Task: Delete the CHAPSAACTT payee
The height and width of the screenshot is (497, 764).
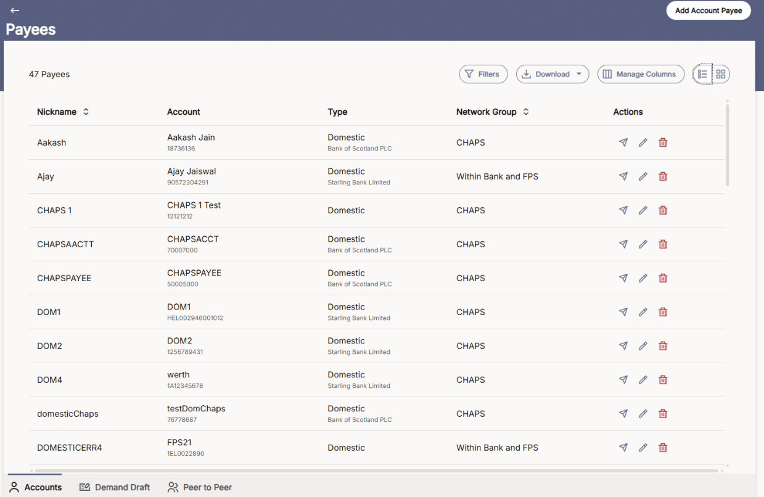Action: [663, 244]
